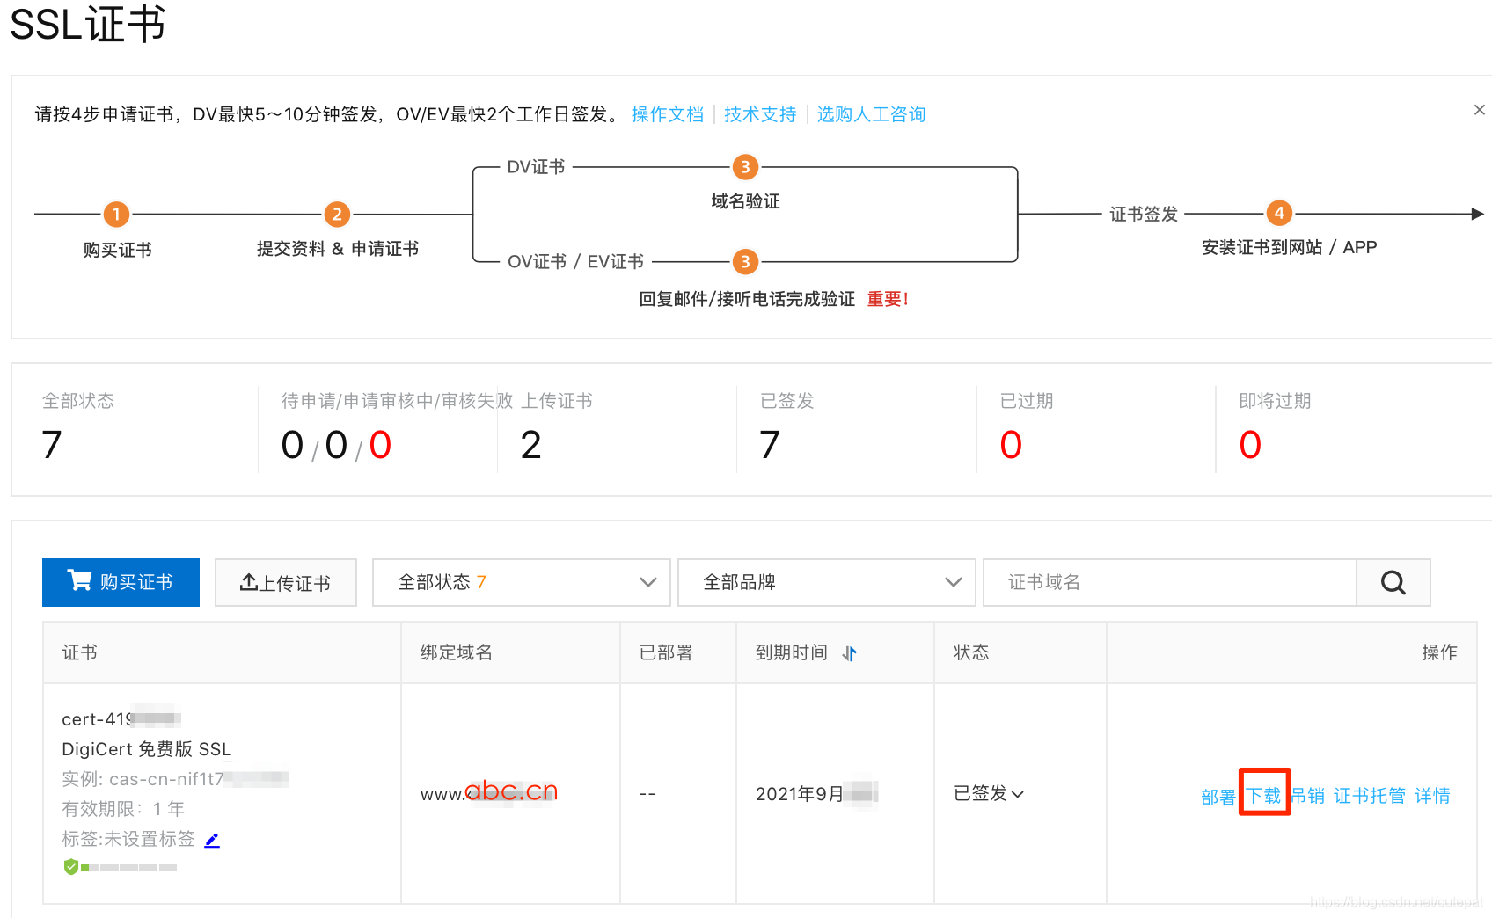Dismiss the guide banner with the X icon

tap(1479, 109)
